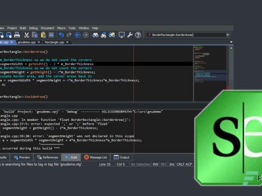Viewport: 262px width, 196px height.
Task: Click CRLF ACP encoding indicator
Action: point(184,164)
